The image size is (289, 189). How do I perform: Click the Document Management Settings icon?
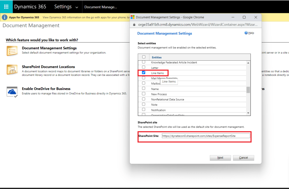[x=12, y=50]
